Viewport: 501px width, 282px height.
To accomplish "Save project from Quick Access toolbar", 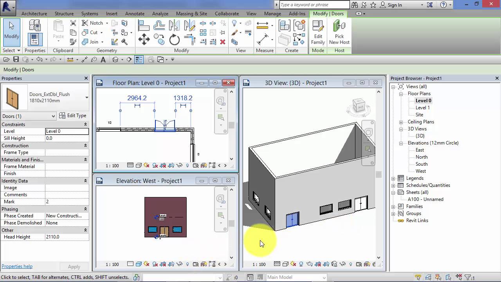I will pyautogui.click(x=16, y=60).
